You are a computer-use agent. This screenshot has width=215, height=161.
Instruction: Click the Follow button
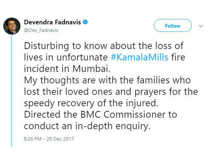click(173, 26)
